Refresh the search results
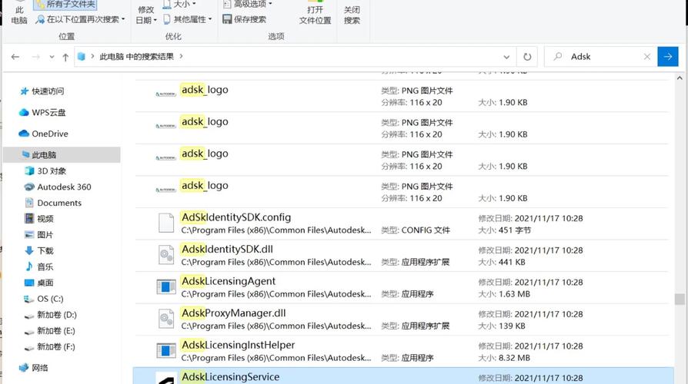The image size is (688, 384). [x=527, y=57]
